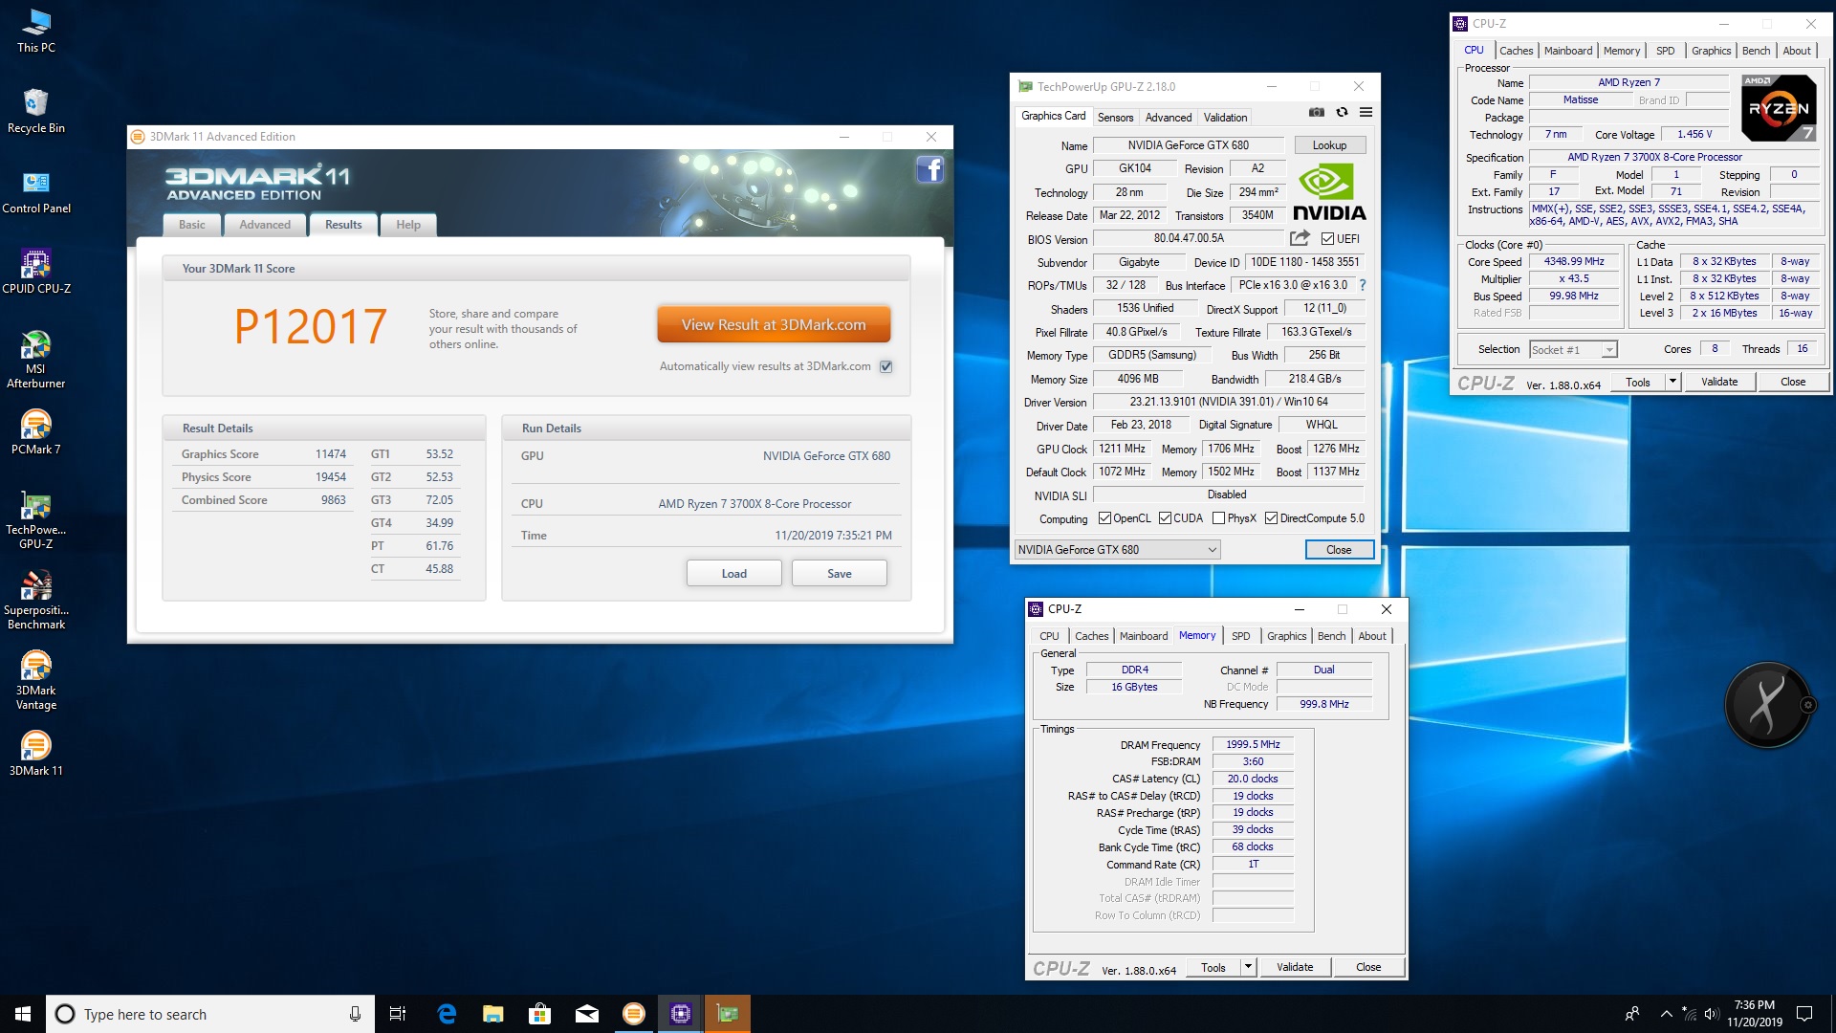
Task: Click Save button in Run Details
Action: coord(839,574)
